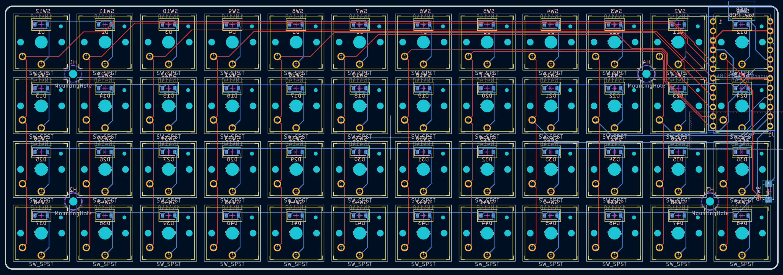Click the GND pad of small right-edge switch
783x275 pixels.
click(x=768, y=200)
